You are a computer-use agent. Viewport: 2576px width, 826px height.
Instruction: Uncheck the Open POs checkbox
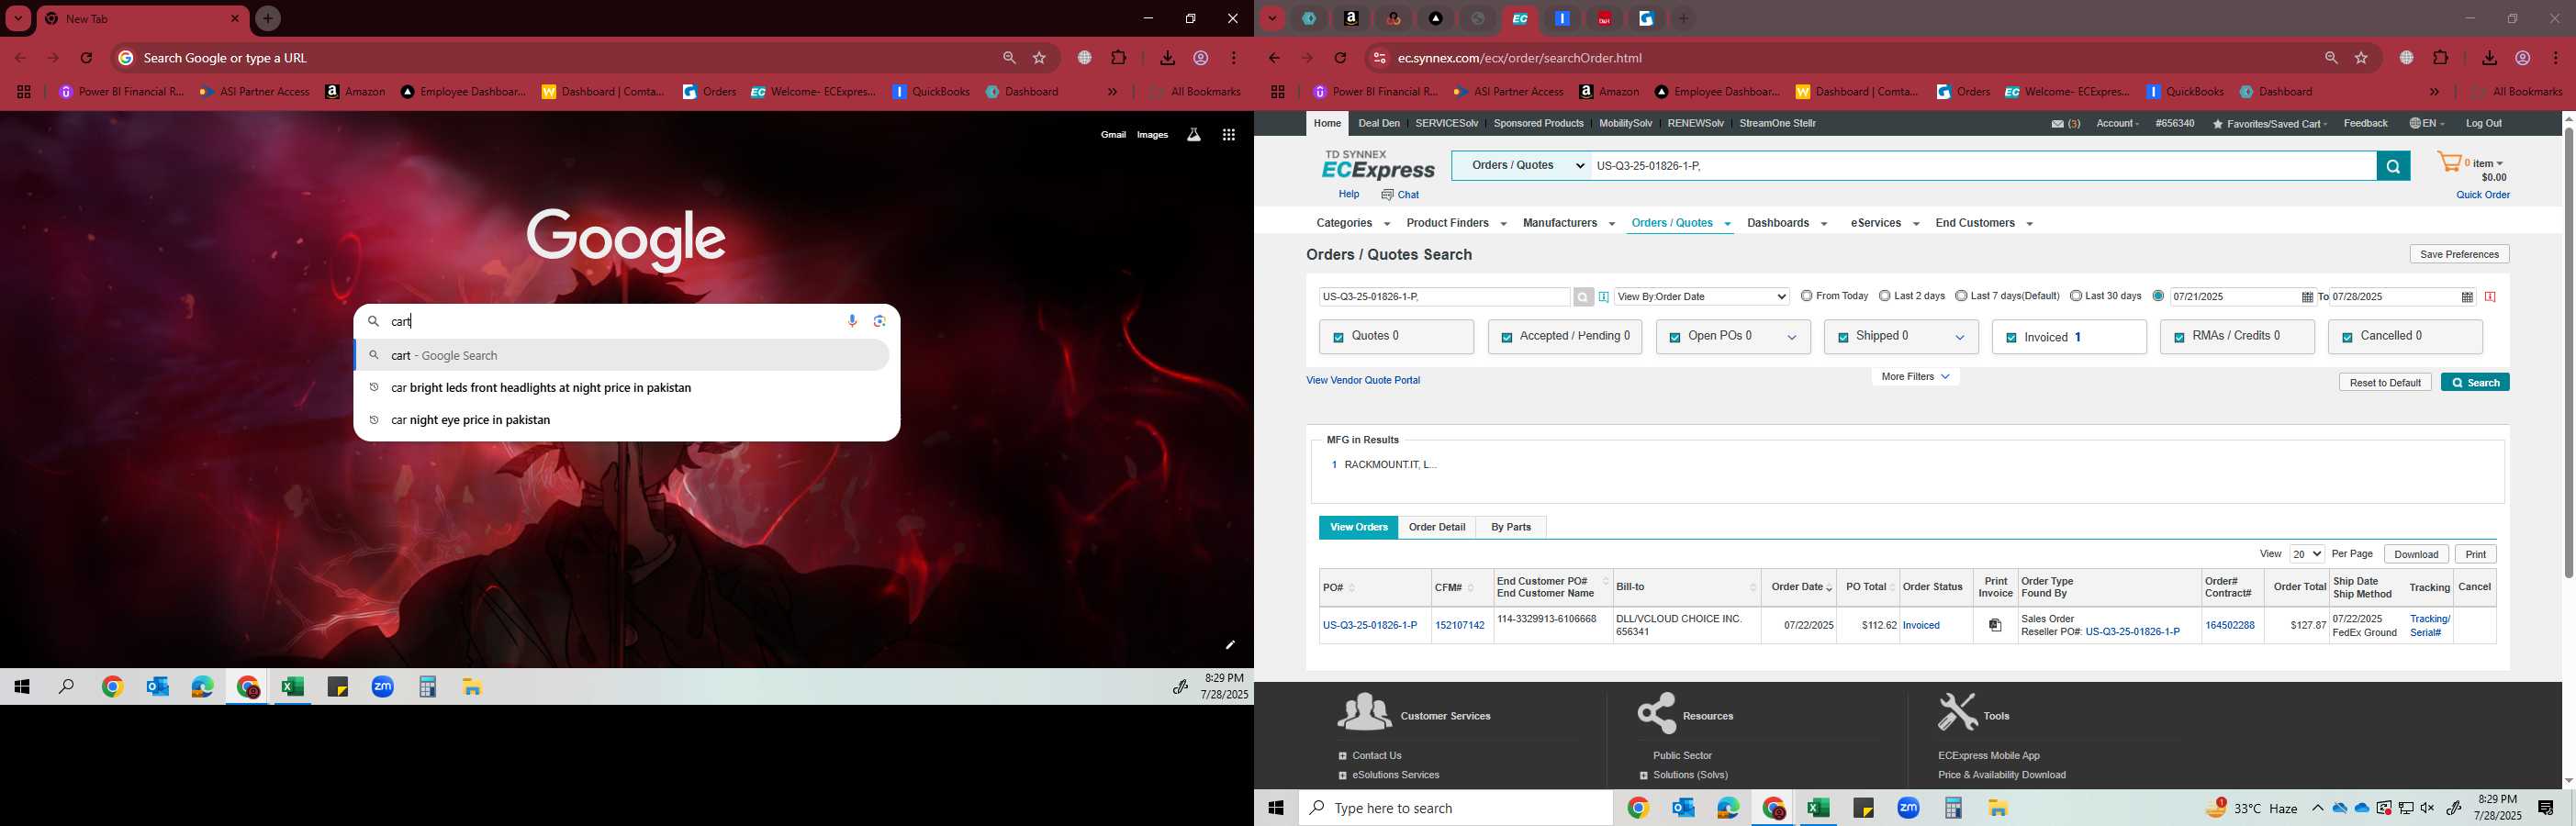click(x=1674, y=338)
